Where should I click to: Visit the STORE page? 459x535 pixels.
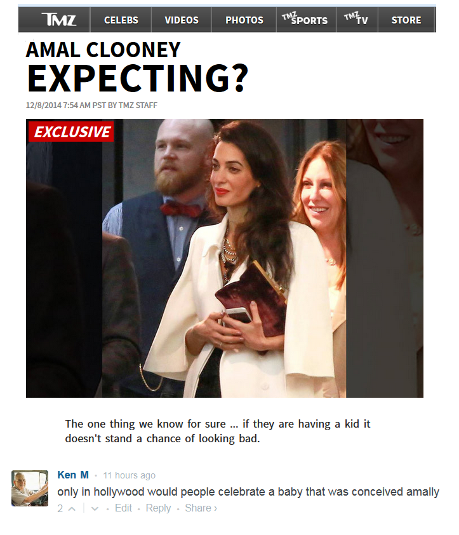click(x=406, y=20)
